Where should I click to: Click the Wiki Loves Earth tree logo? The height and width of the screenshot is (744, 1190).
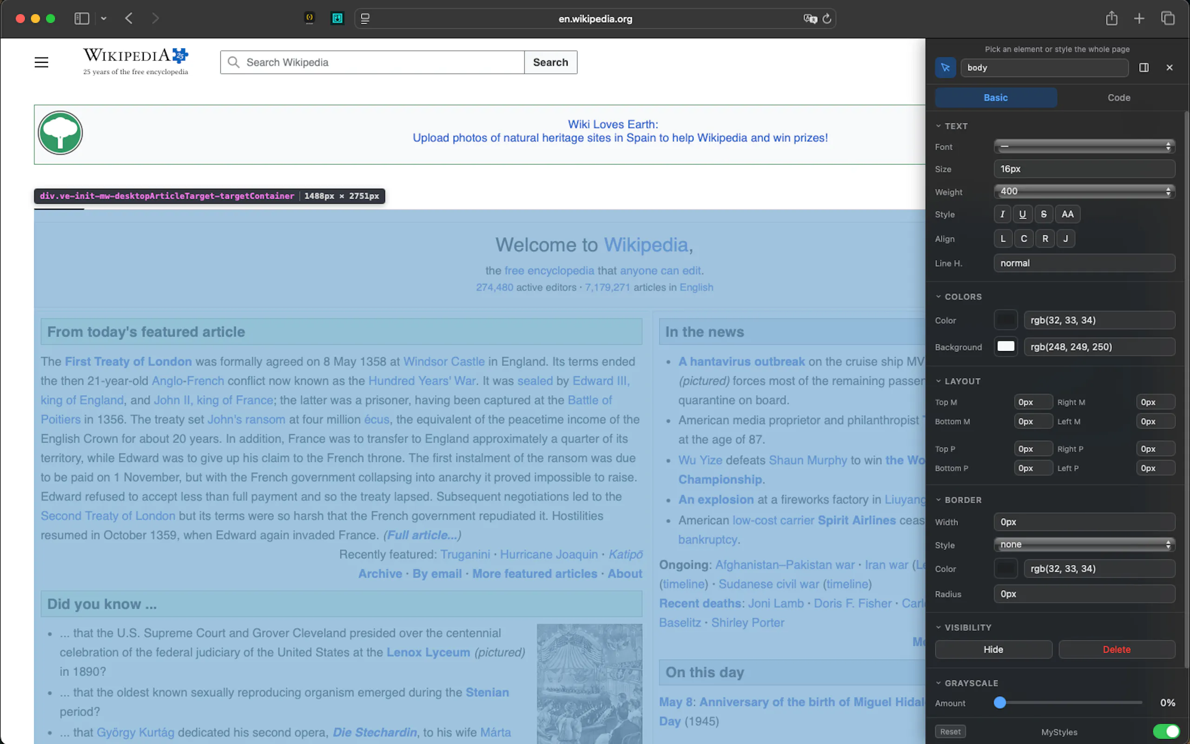[60, 133]
